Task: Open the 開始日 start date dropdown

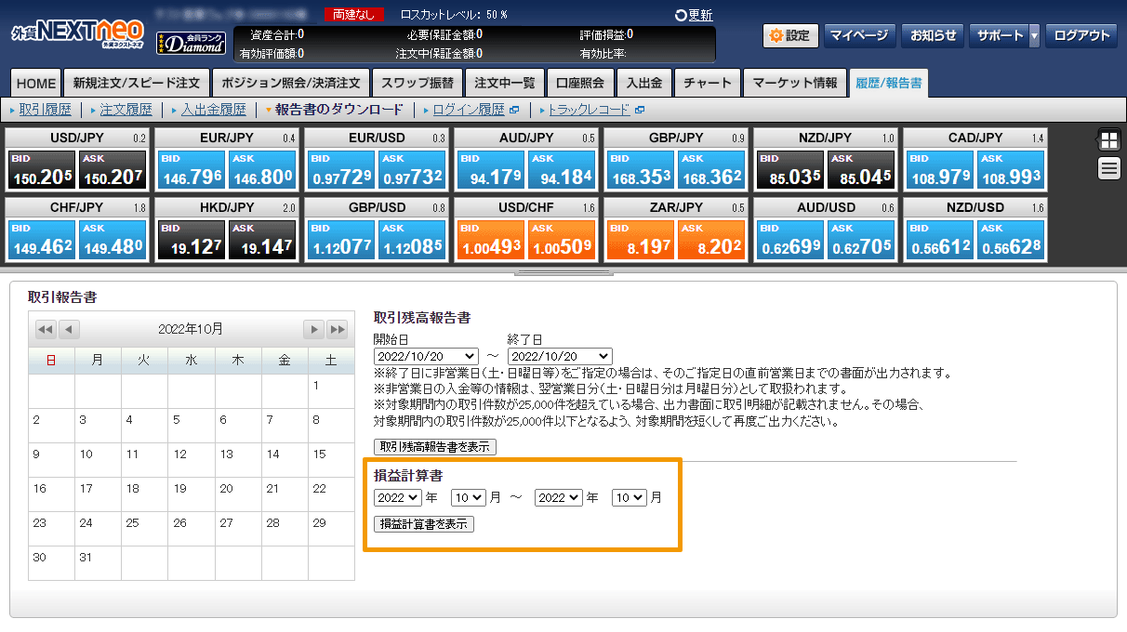Action: [426, 356]
